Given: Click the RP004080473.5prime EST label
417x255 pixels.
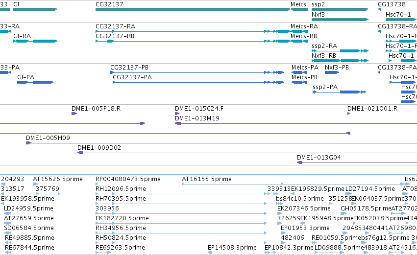Looking at the screenshot, I should pos(128,179).
